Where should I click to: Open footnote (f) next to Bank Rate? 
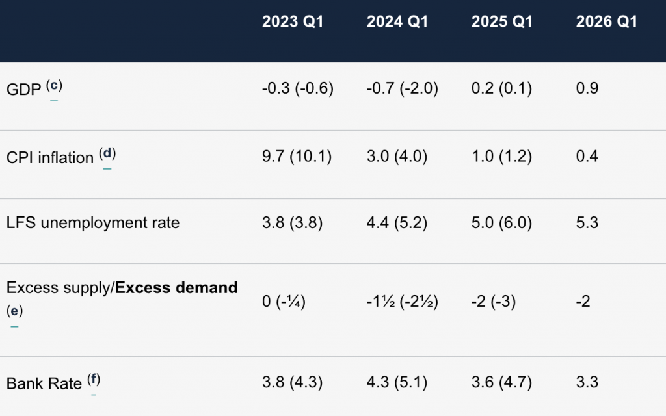(94, 380)
